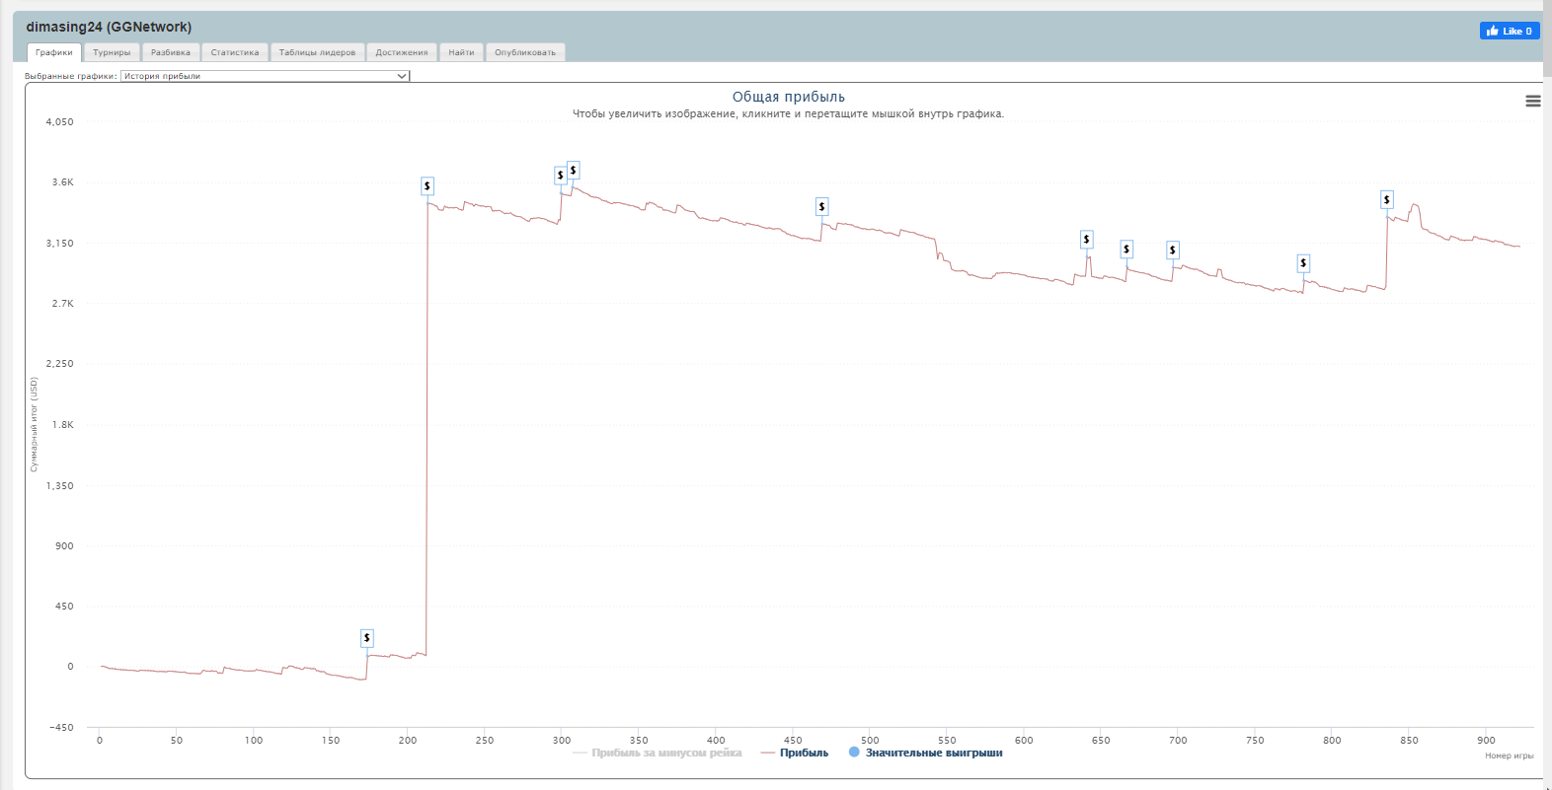Switch to the Достижения tab
Viewport: 1552px width, 790px height.
tap(402, 52)
